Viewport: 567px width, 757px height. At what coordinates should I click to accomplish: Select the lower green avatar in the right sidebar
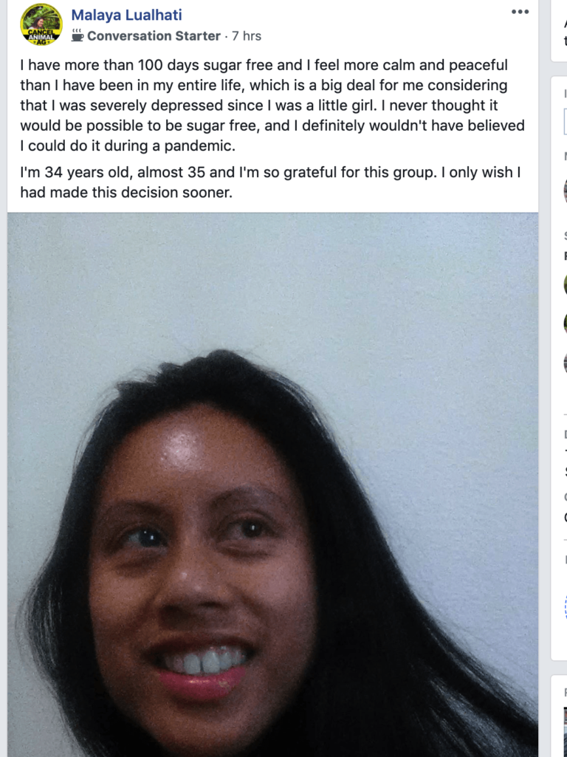point(565,323)
